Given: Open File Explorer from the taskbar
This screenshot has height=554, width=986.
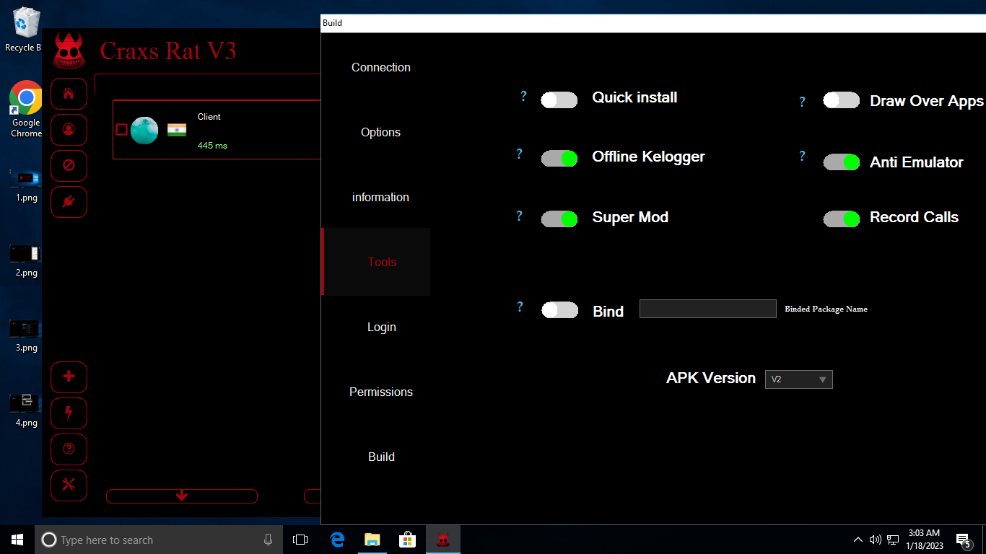Looking at the screenshot, I should coord(372,540).
